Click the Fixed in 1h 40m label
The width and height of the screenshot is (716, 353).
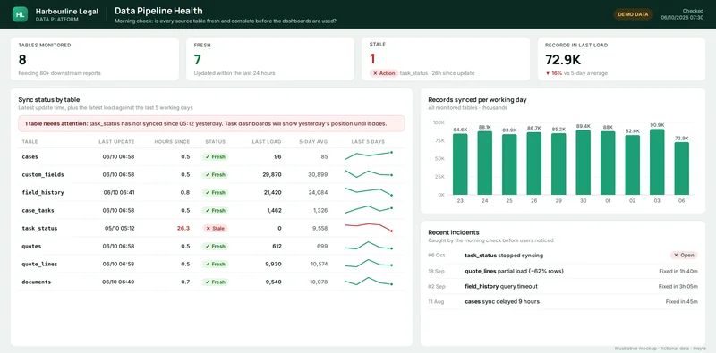click(678, 271)
